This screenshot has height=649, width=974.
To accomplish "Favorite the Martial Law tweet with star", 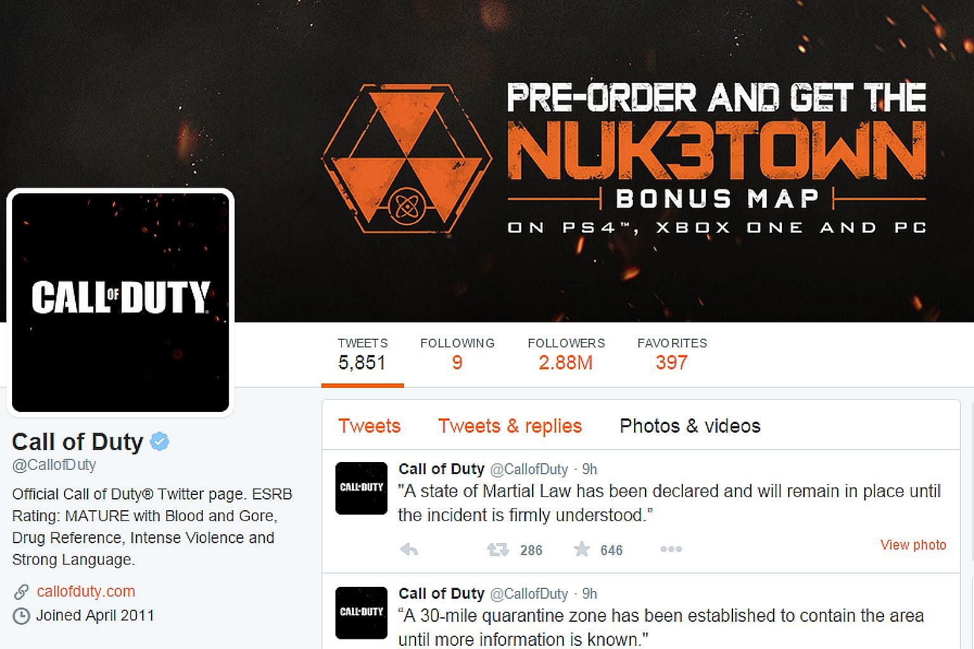I will (x=581, y=549).
